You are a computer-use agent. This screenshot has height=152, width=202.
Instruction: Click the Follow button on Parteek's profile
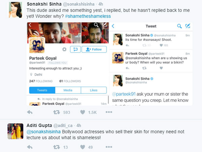[94, 49]
